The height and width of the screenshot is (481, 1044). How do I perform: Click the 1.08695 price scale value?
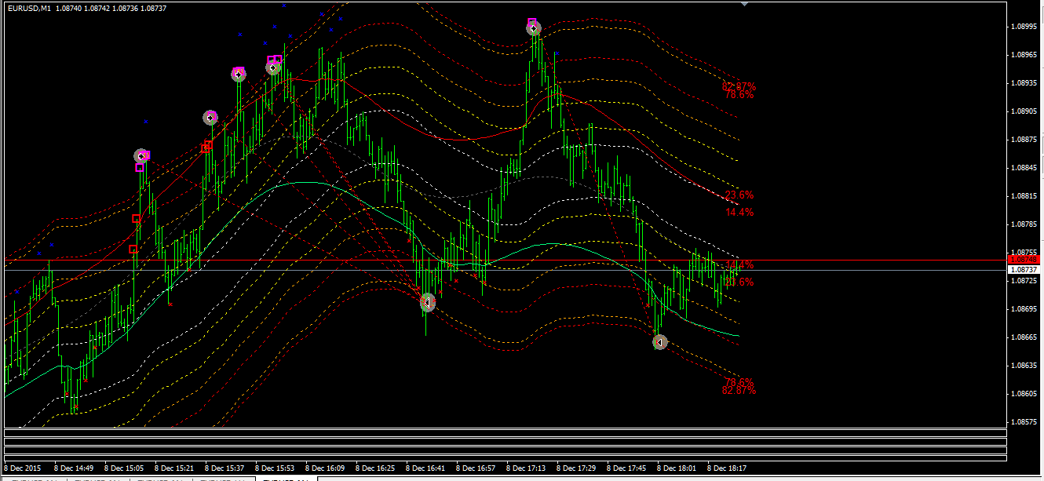(1024, 309)
